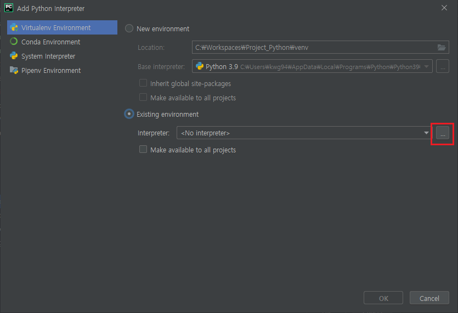This screenshot has width=458, height=313.
Task: Open the Base interpreter dropdown
Action: 312,66
